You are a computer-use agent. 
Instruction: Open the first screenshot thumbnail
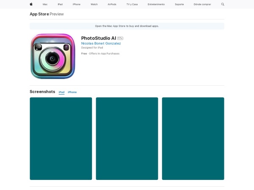61,138
